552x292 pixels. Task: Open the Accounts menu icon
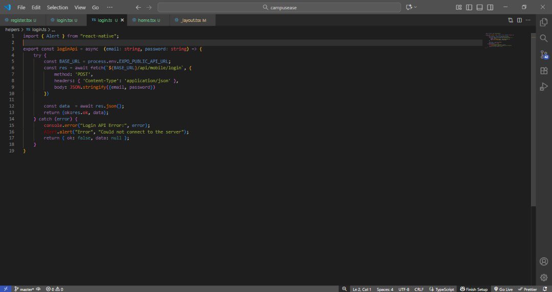tap(543, 261)
